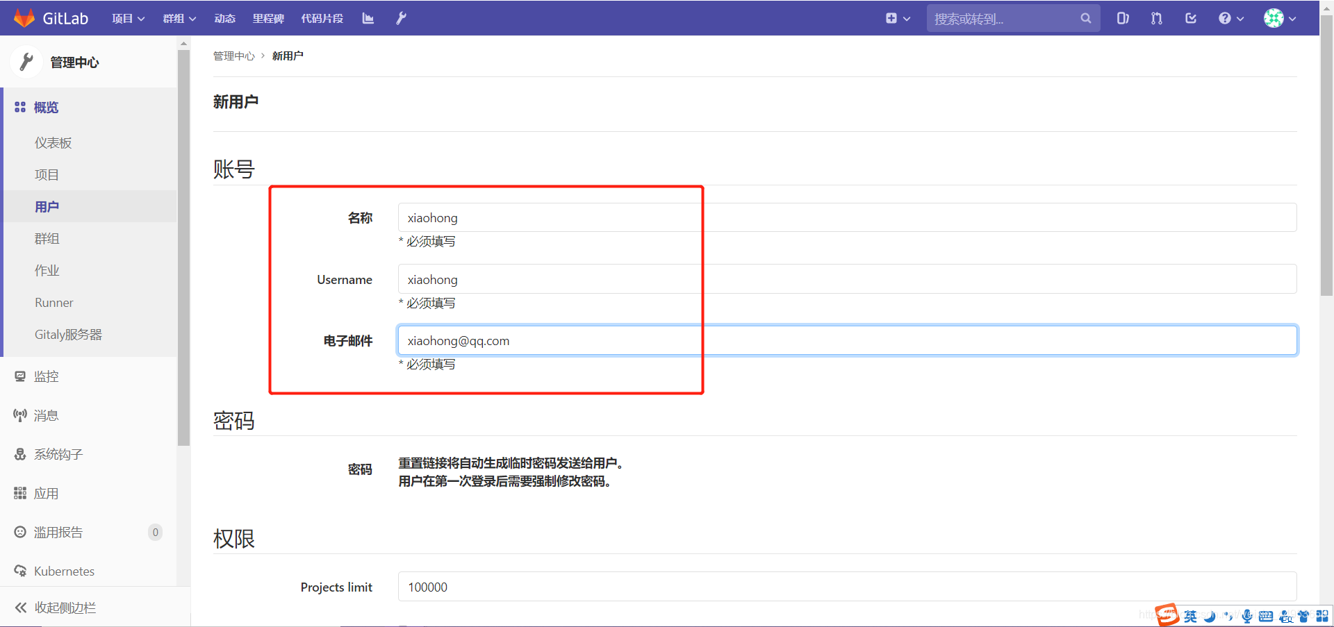Click the IME toolbox grid icon
This screenshot has height=627, width=1334.
(x=1322, y=616)
